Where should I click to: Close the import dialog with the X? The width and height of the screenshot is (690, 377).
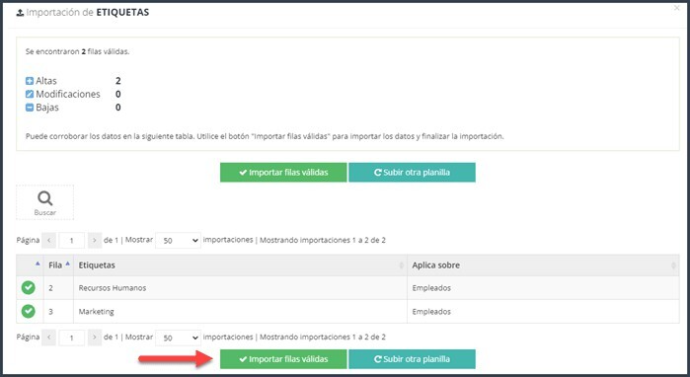(677, 8)
